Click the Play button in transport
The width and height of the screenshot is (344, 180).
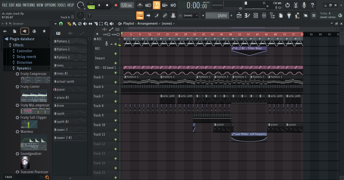tap(99, 5)
